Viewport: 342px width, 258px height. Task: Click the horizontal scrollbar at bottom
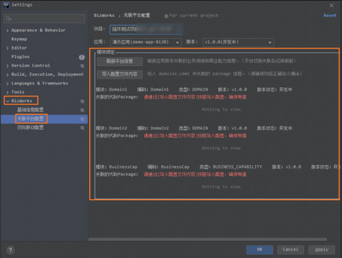(208, 239)
